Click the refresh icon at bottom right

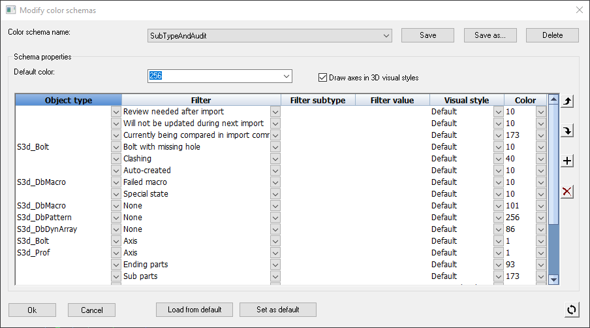tap(572, 310)
